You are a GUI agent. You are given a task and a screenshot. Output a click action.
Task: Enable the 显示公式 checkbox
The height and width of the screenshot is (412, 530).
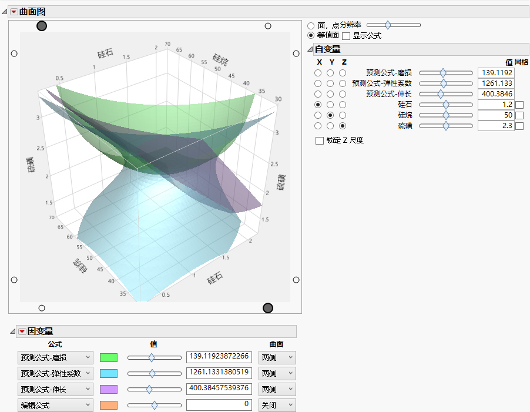tap(346, 35)
